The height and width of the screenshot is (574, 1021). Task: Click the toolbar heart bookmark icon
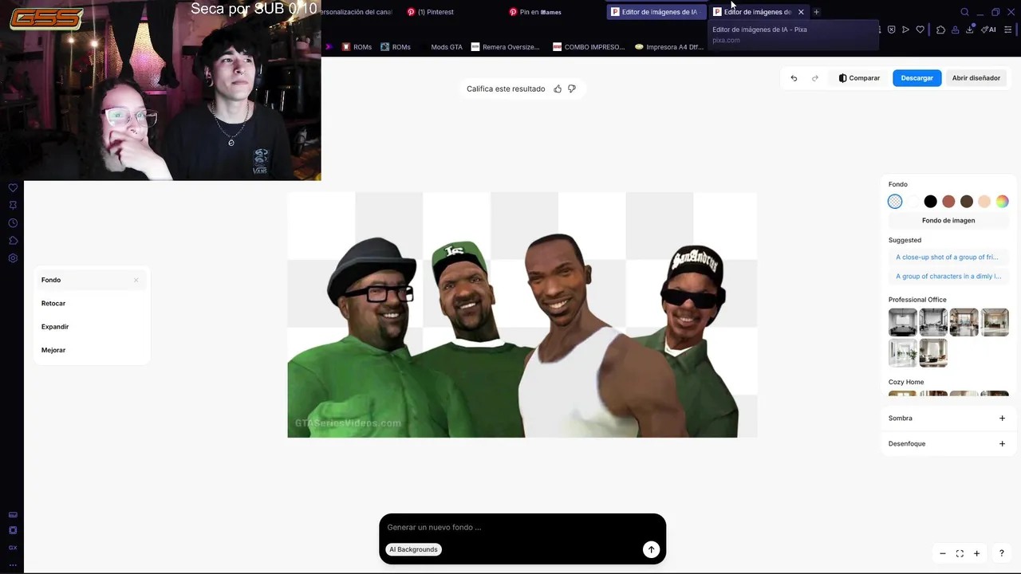click(x=920, y=29)
